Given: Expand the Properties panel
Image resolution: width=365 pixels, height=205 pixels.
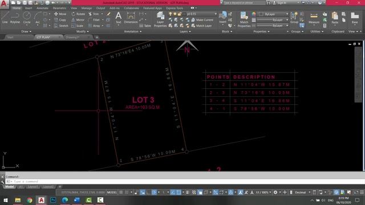Looking at the screenshot, I should click(x=261, y=31).
